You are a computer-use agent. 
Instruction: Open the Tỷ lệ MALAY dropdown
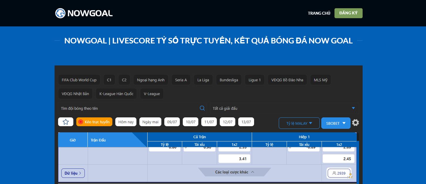299,123
